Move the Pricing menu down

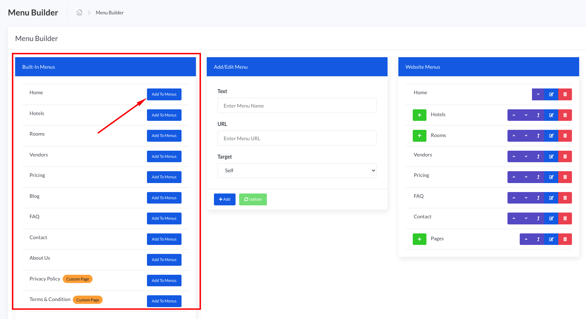tap(526, 177)
